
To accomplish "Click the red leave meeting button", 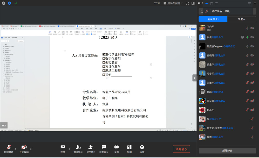I will [181, 149].
